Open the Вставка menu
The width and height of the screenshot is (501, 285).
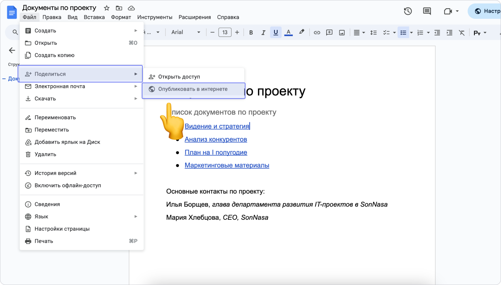tap(94, 17)
